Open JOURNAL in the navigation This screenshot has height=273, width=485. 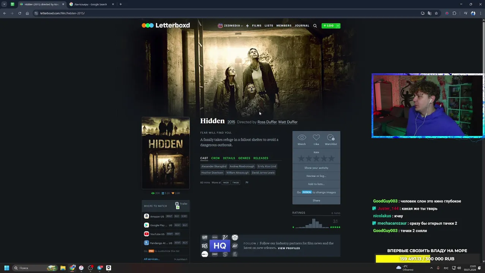(x=302, y=26)
